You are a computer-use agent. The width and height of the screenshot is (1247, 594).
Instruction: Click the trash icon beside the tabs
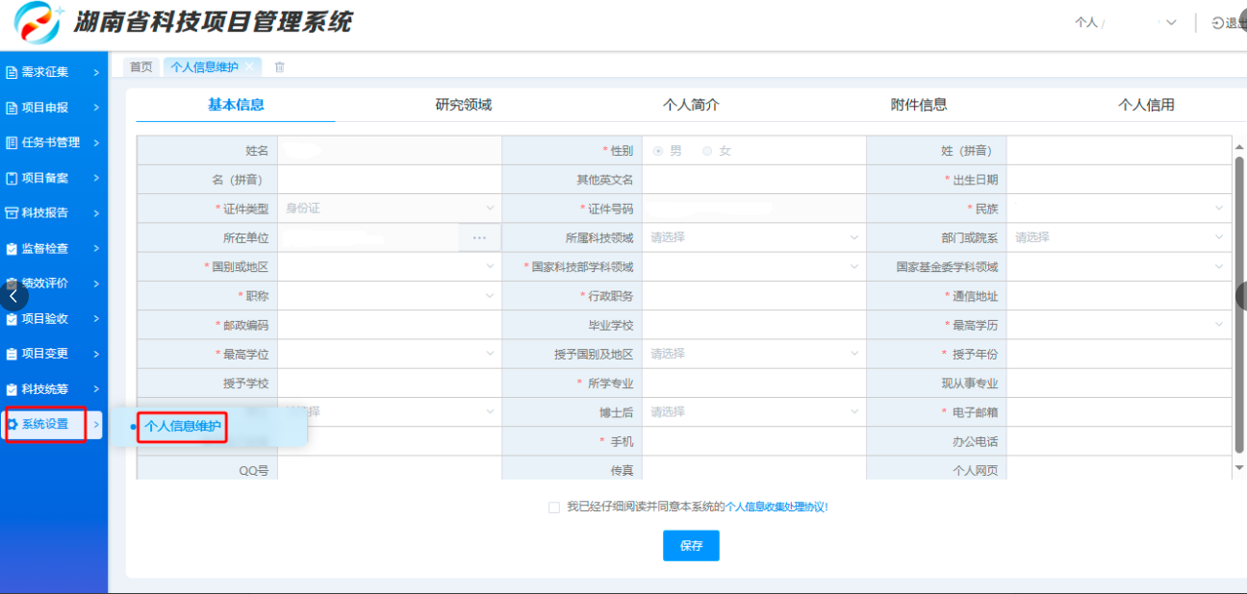(x=280, y=67)
